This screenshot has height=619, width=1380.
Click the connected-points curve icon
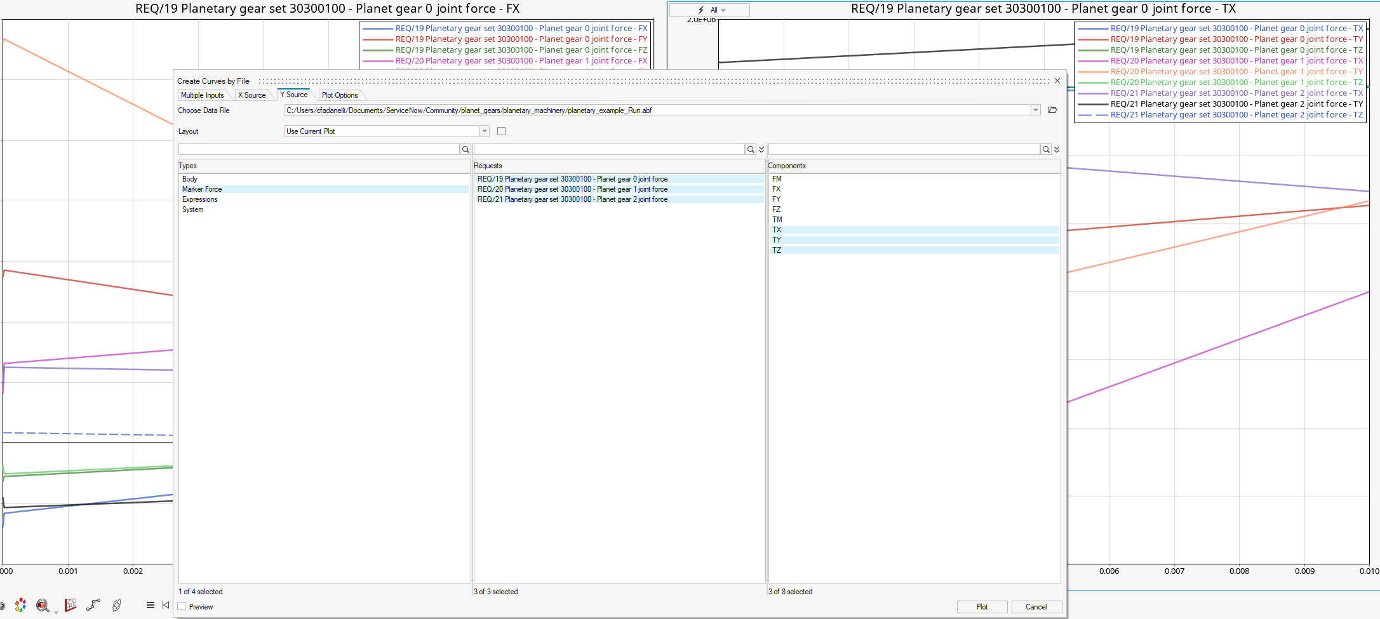pyautogui.click(x=93, y=605)
